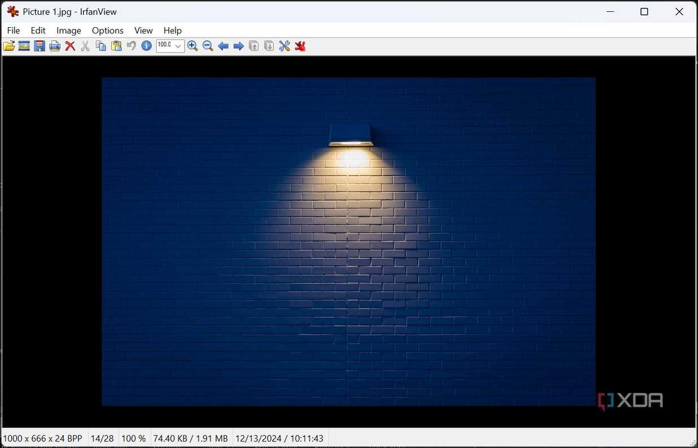Cut selection using the scissors icon
698x448 pixels.
[x=85, y=46]
